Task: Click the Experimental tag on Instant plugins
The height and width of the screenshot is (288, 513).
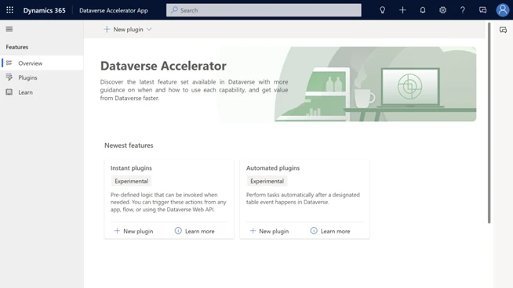Action: [x=131, y=181]
